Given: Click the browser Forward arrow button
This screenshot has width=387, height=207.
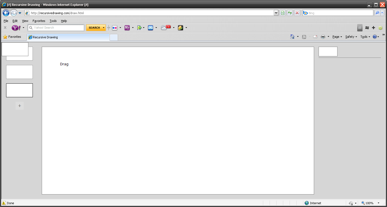Looking at the screenshot, I should pos(14,13).
